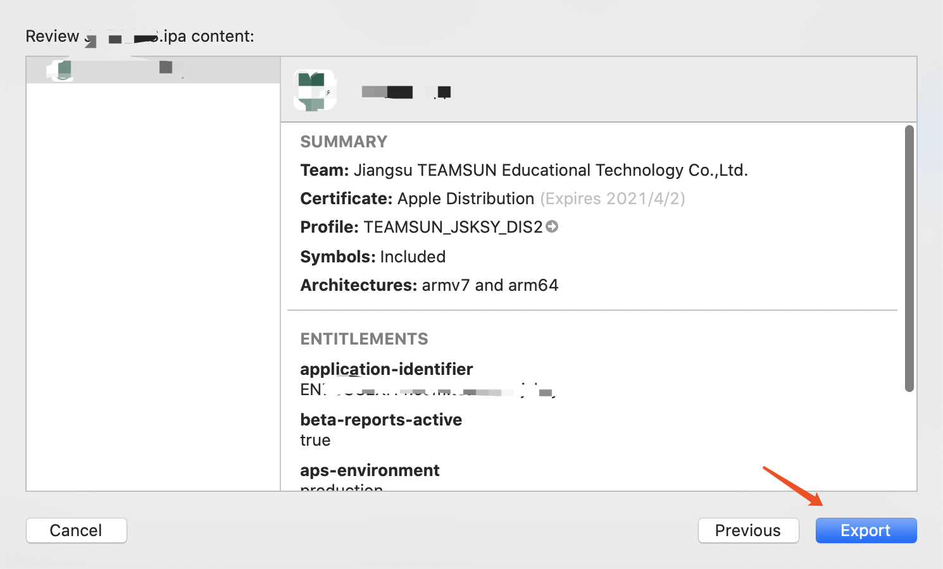Select the app entry in the left list
The height and width of the screenshot is (569, 943).
153,70
